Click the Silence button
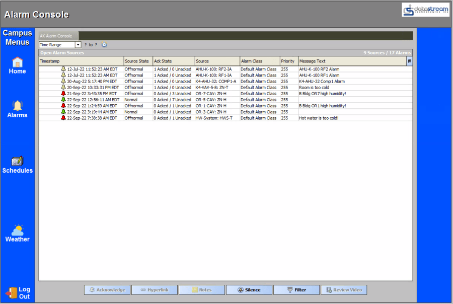Image resolution: width=453 pixels, height=304 pixels. point(249,290)
